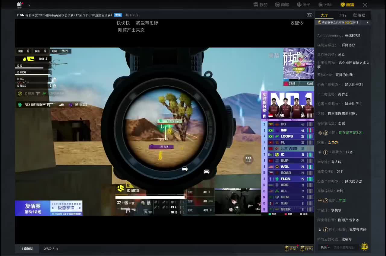Open the 回顾 replay section
This screenshot has height=256, width=386.
click(325, 5)
